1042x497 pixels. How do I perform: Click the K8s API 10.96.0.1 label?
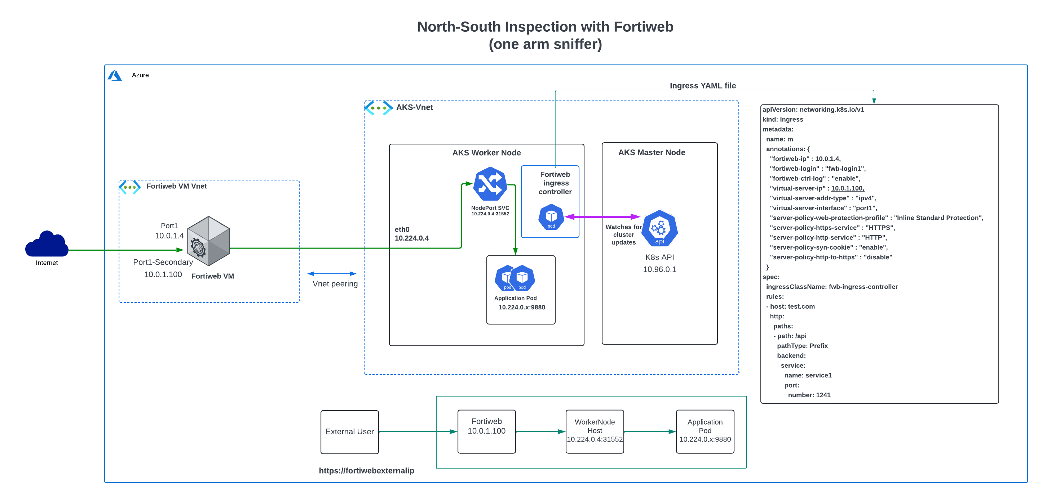659,263
